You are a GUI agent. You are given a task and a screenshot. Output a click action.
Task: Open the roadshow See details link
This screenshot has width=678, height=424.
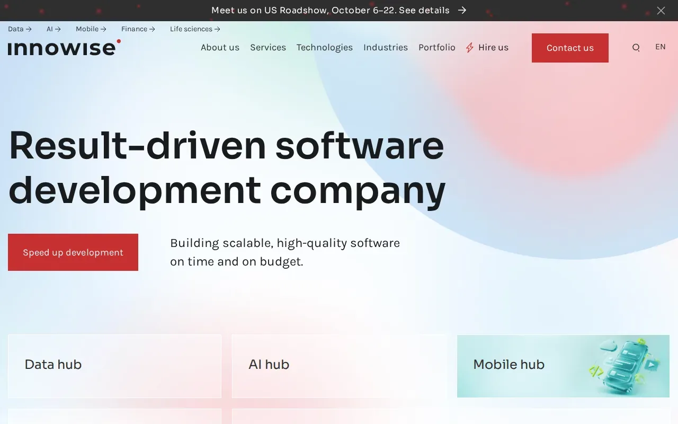click(424, 10)
